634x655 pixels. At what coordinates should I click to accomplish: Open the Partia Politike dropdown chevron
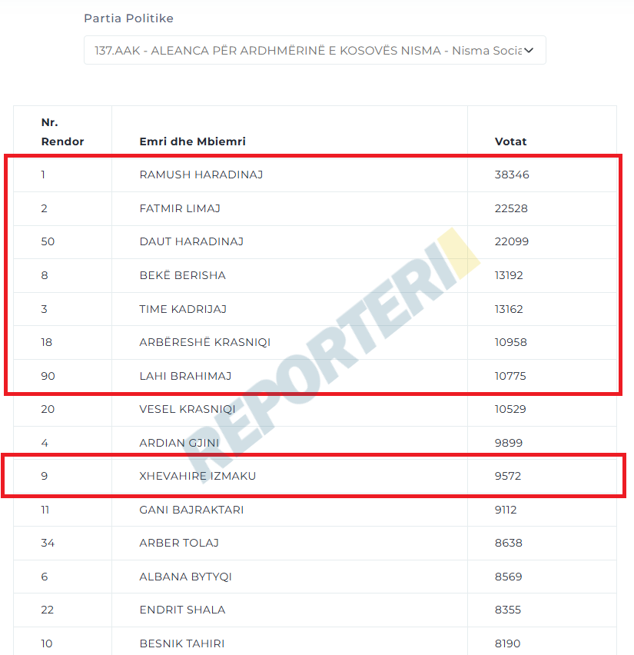pos(529,51)
